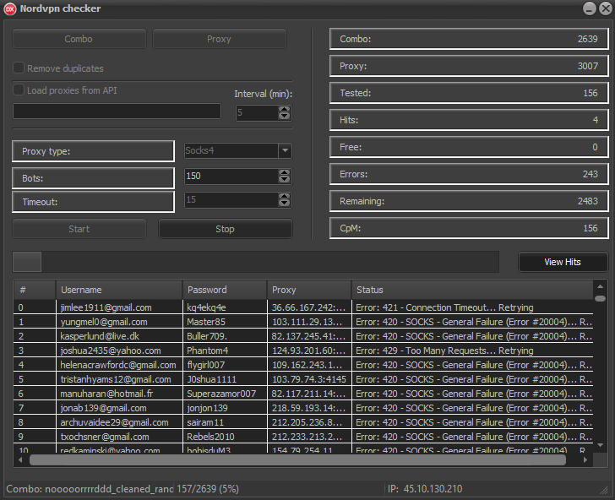Click the Proxy stat showing 3007
Image resolution: width=615 pixels, height=500 pixels.
(469, 66)
